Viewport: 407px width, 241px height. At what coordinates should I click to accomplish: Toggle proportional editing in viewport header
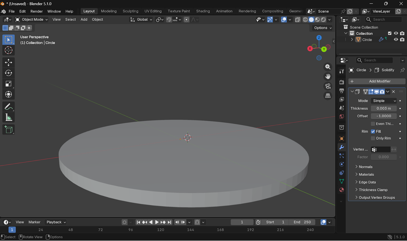click(x=187, y=20)
